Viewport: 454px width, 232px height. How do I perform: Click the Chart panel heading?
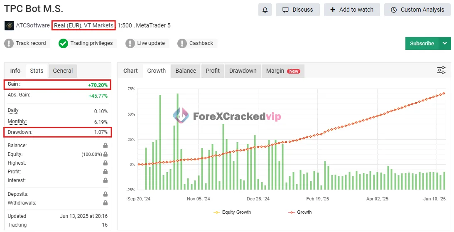130,71
